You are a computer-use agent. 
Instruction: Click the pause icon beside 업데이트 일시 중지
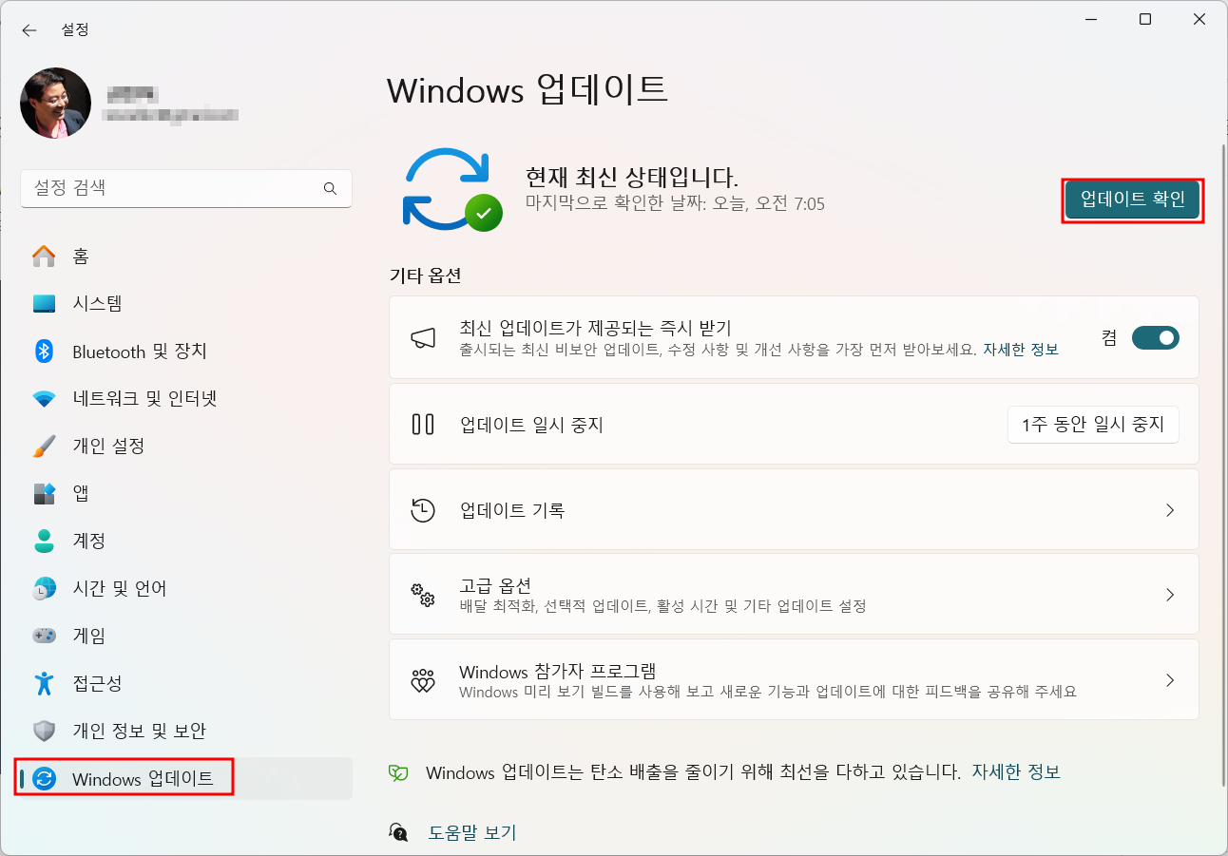tap(423, 424)
